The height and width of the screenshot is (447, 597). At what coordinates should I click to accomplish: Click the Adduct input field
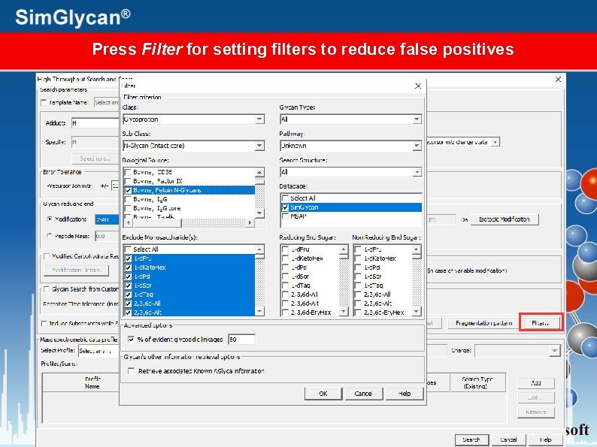(x=95, y=123)
